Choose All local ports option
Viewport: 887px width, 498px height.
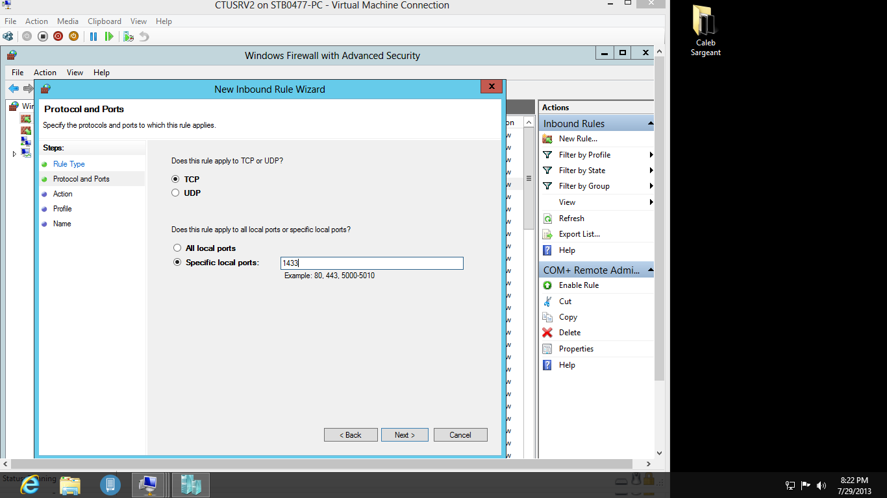tap(177, 248)
